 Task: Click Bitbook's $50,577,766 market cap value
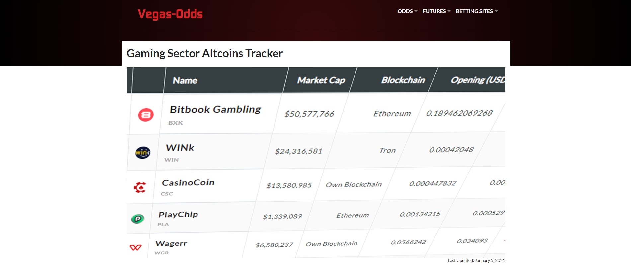(309, 114)
